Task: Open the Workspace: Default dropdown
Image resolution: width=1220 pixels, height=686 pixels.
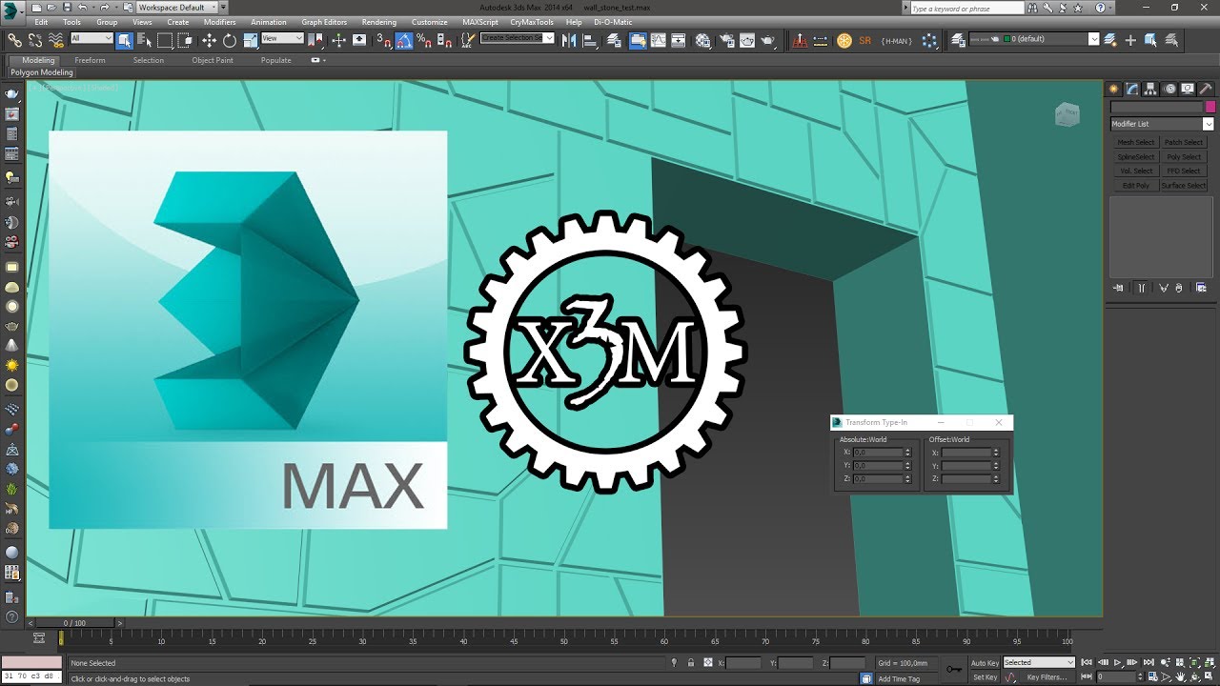Action: [176, 7]
